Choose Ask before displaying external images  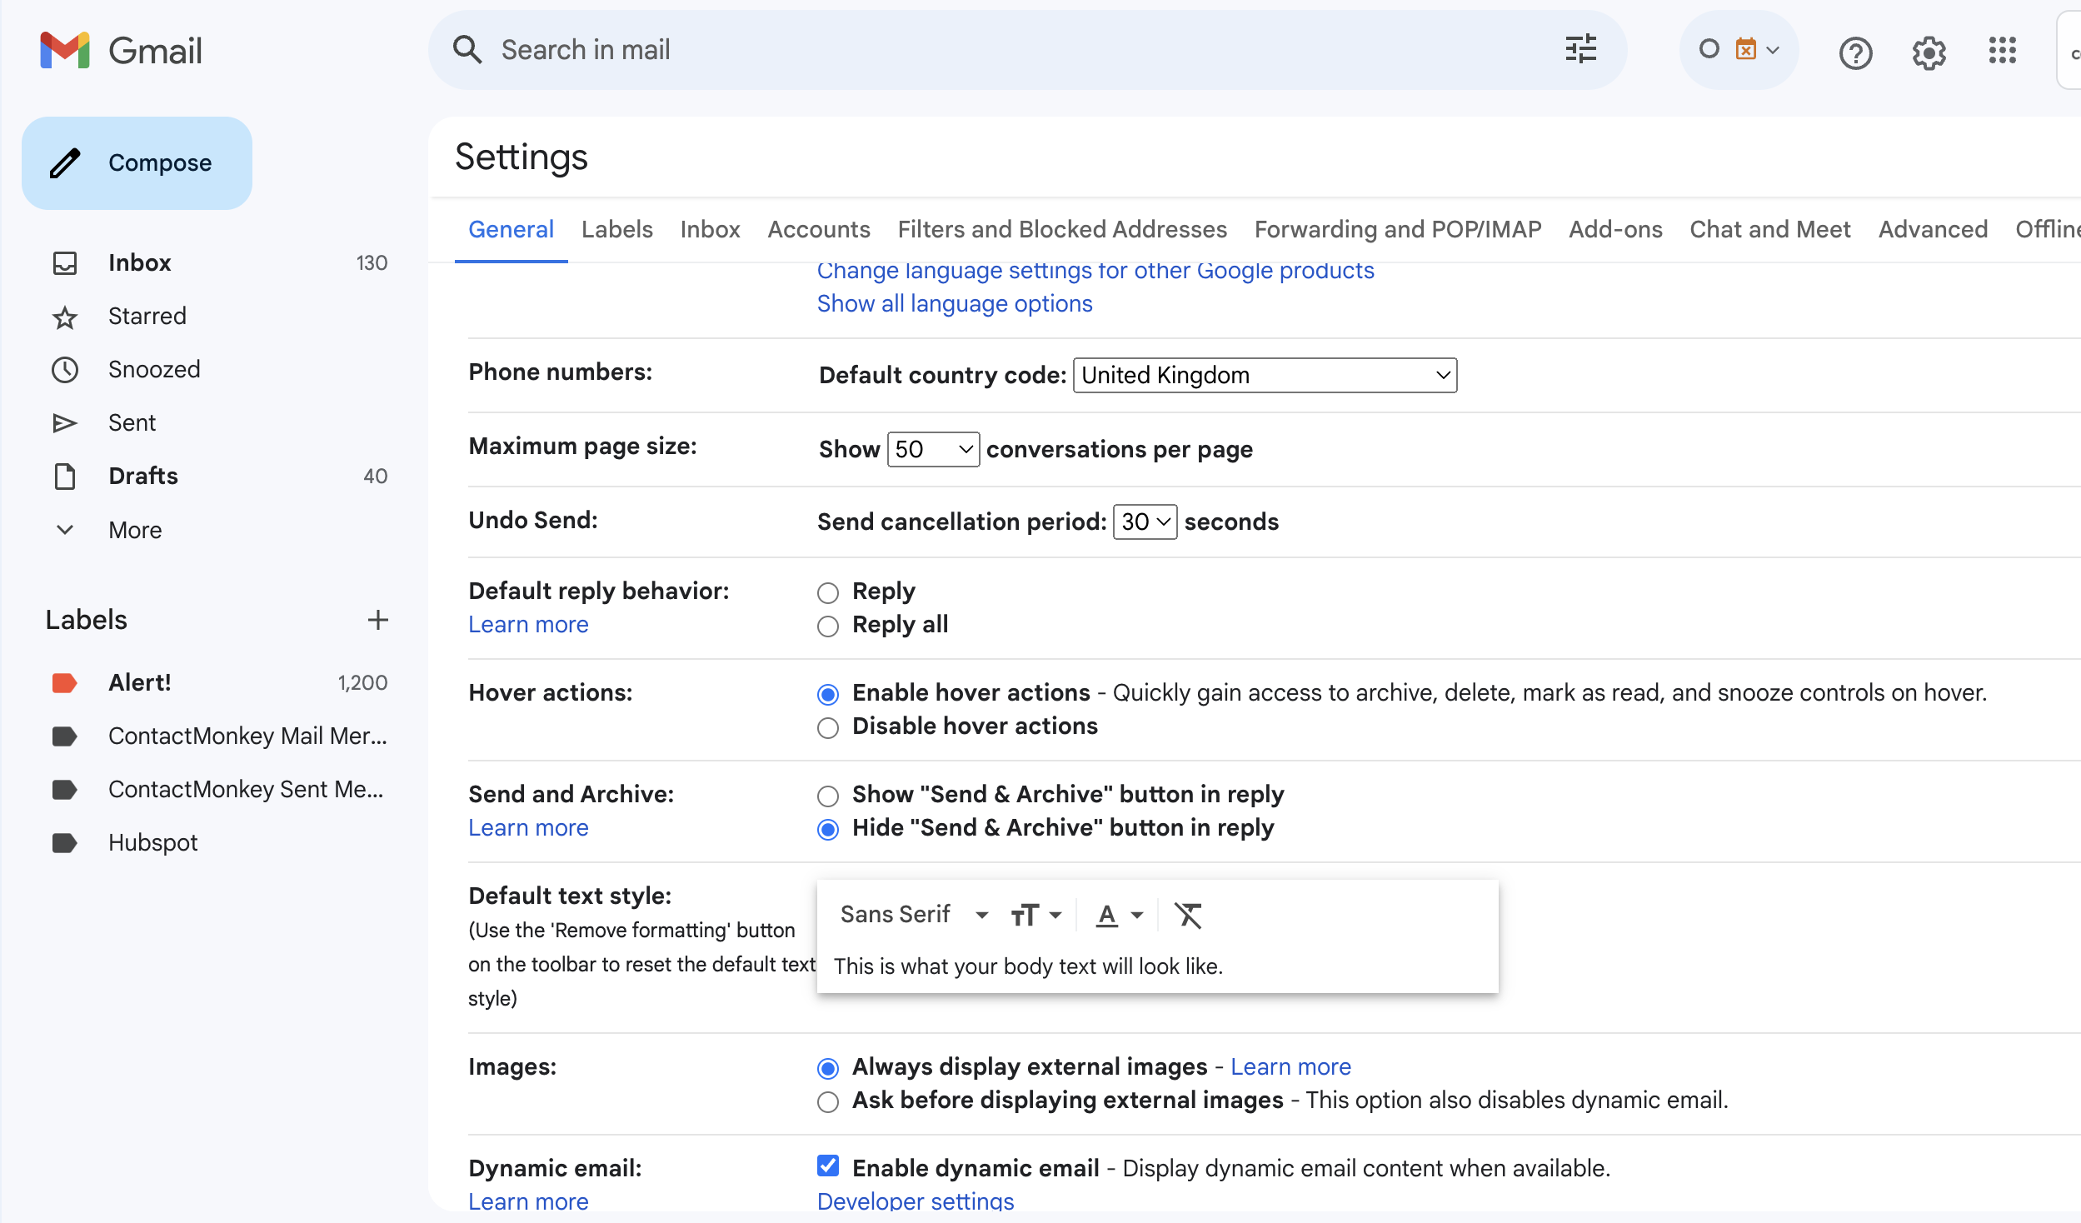(828, 1101)
